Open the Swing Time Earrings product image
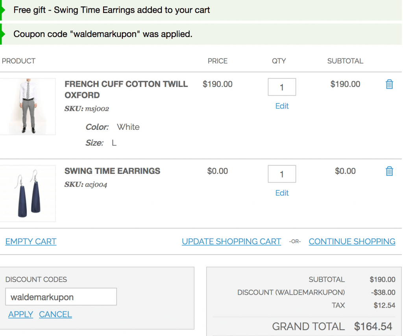The width and height of the screenshot is (403, 336). [28, 194]
